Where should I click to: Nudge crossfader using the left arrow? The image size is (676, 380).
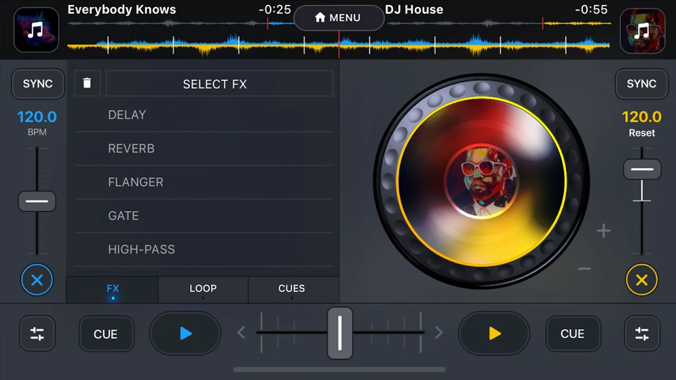[x=241, y=332]
